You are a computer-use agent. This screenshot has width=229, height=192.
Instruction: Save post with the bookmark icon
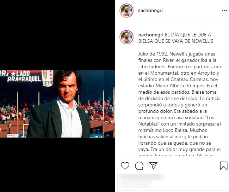(224, 166)
